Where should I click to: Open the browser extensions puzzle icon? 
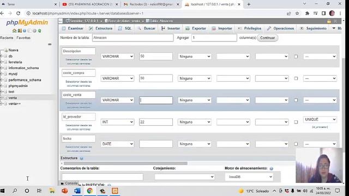[307, 13]
